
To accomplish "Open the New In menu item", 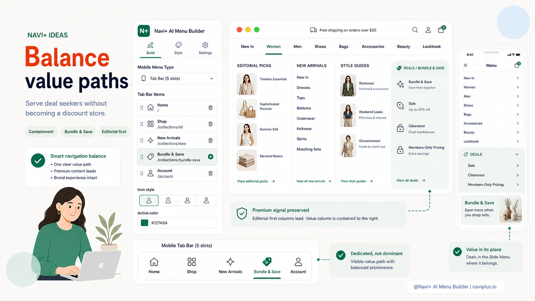I will 247,46.
